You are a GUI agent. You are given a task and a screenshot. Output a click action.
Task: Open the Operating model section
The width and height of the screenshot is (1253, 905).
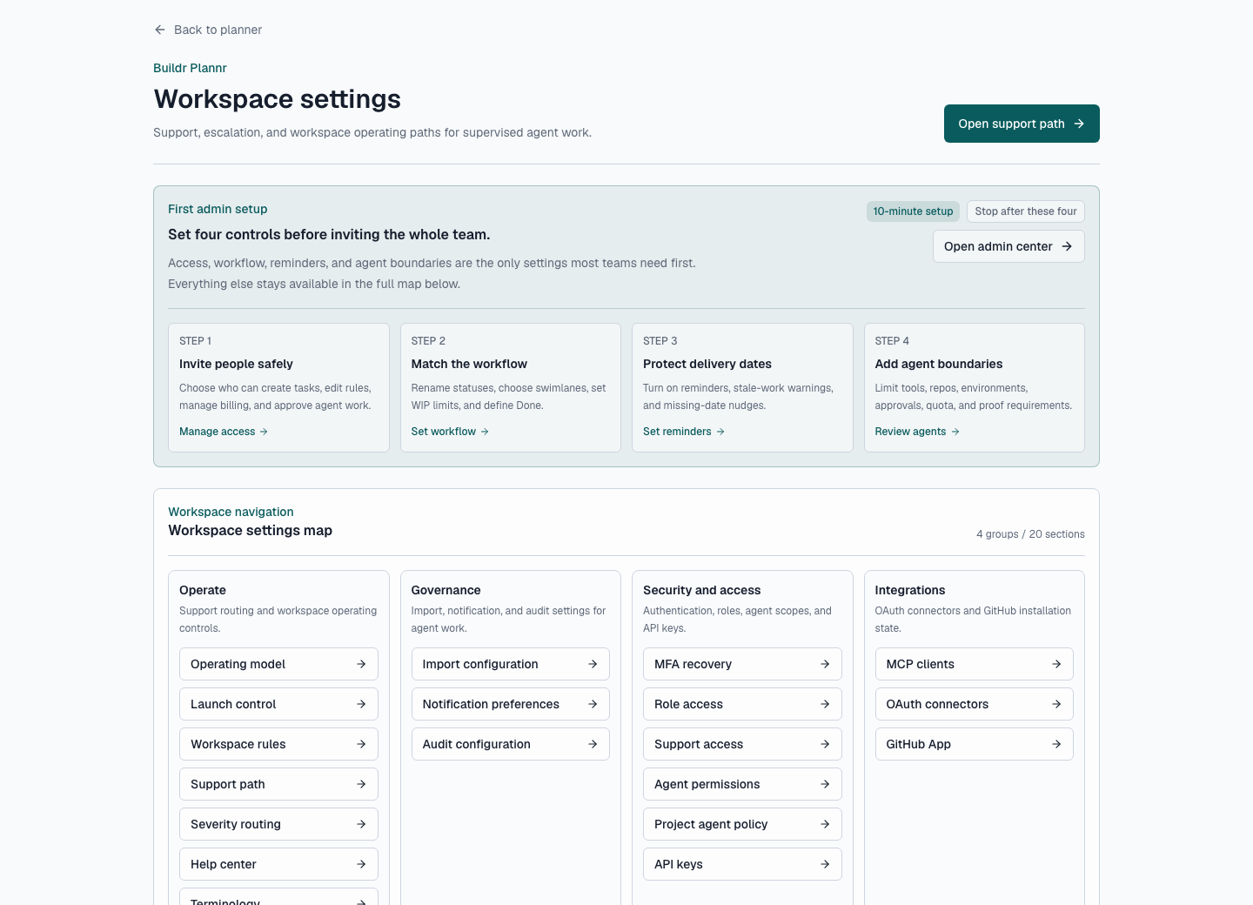point(278,664)
